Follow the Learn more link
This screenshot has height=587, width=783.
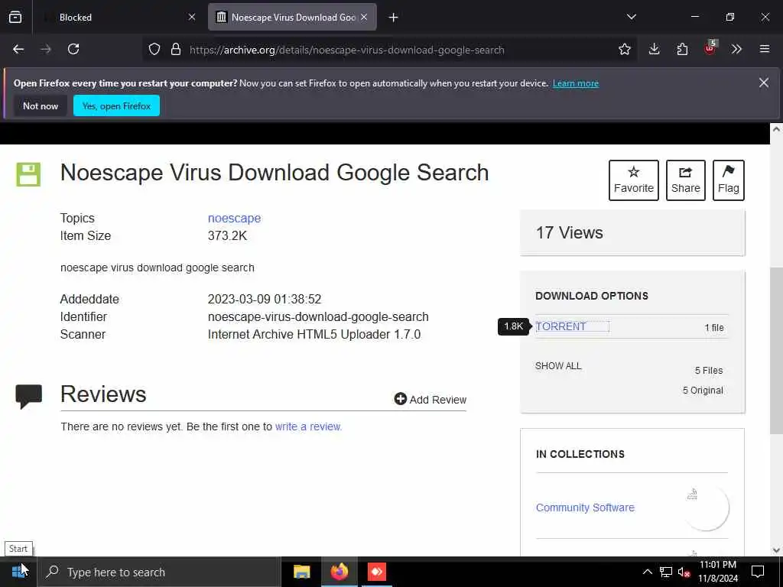575,83
